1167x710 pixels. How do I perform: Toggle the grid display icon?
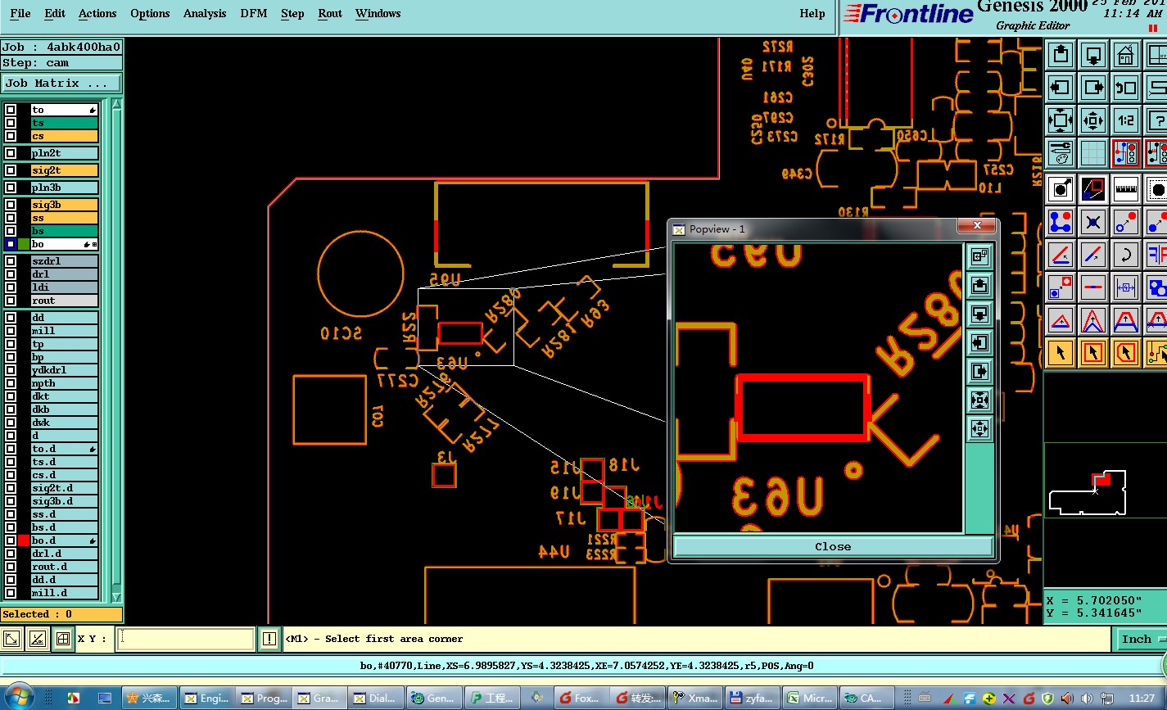(x=1093, y=152)
